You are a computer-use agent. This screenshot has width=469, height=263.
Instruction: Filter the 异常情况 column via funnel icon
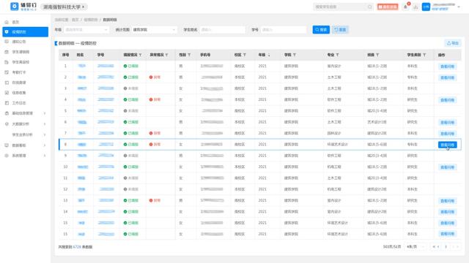pos(166,55)
